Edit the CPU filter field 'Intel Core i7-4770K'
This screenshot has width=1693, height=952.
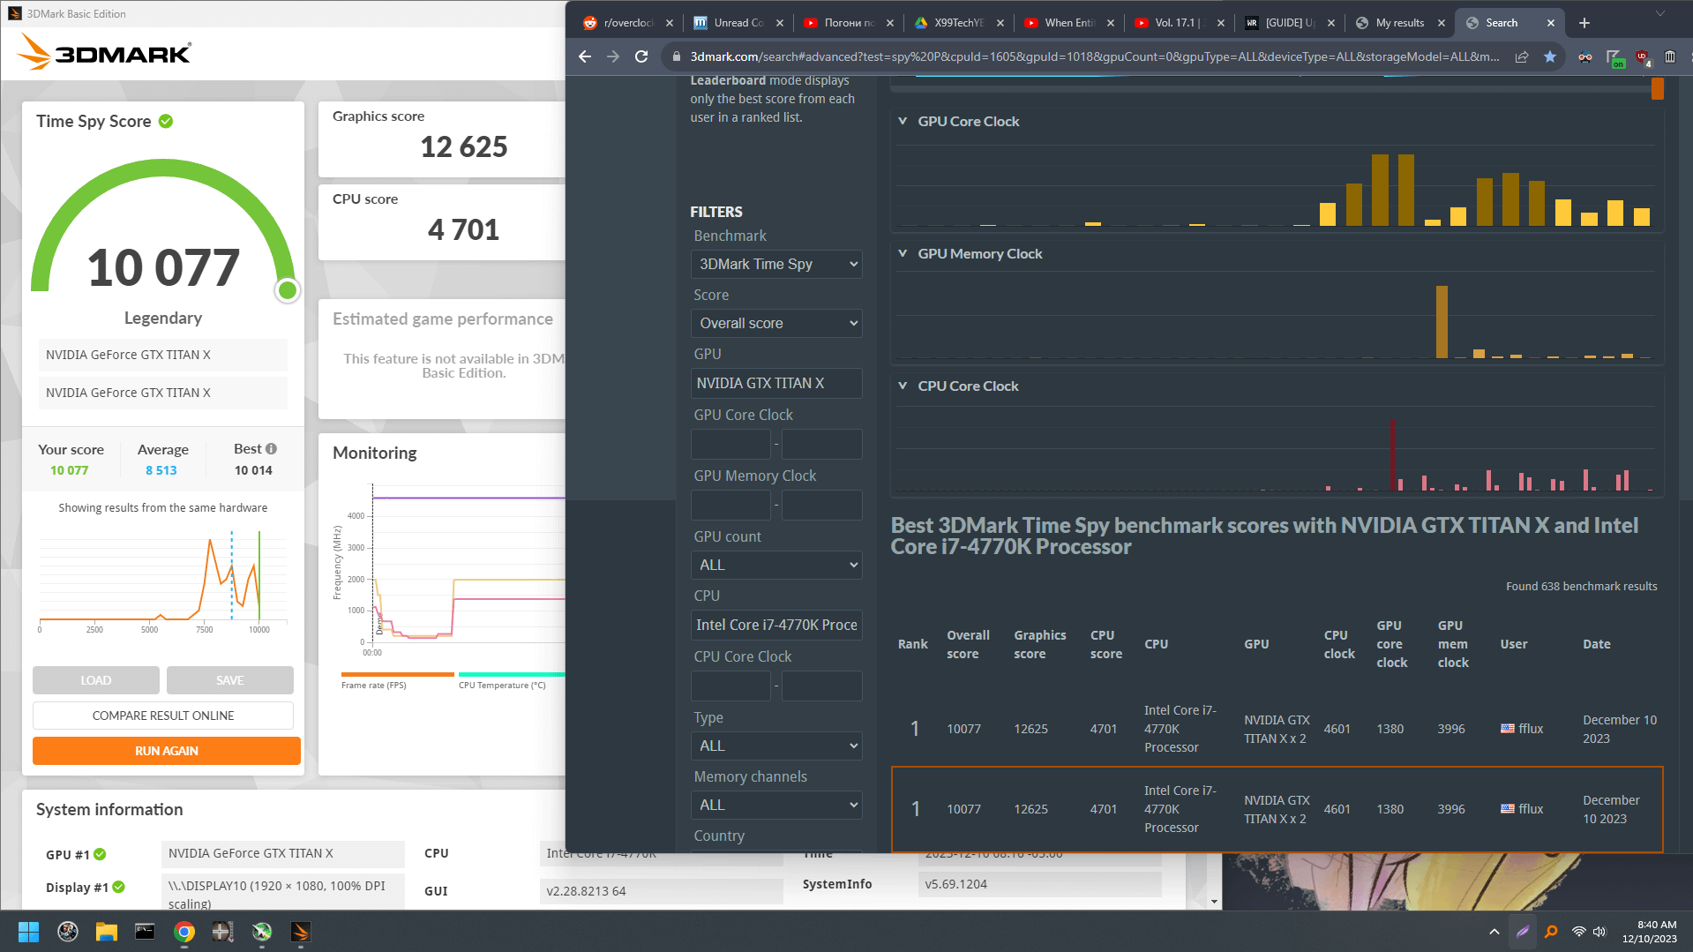[x=776, y=625]
